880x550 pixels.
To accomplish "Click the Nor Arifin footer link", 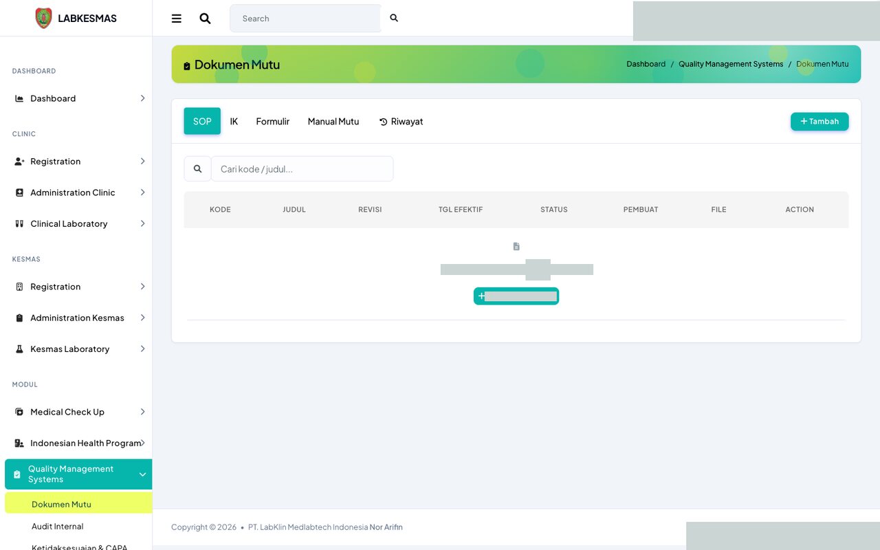I will (x=386, y=527).
